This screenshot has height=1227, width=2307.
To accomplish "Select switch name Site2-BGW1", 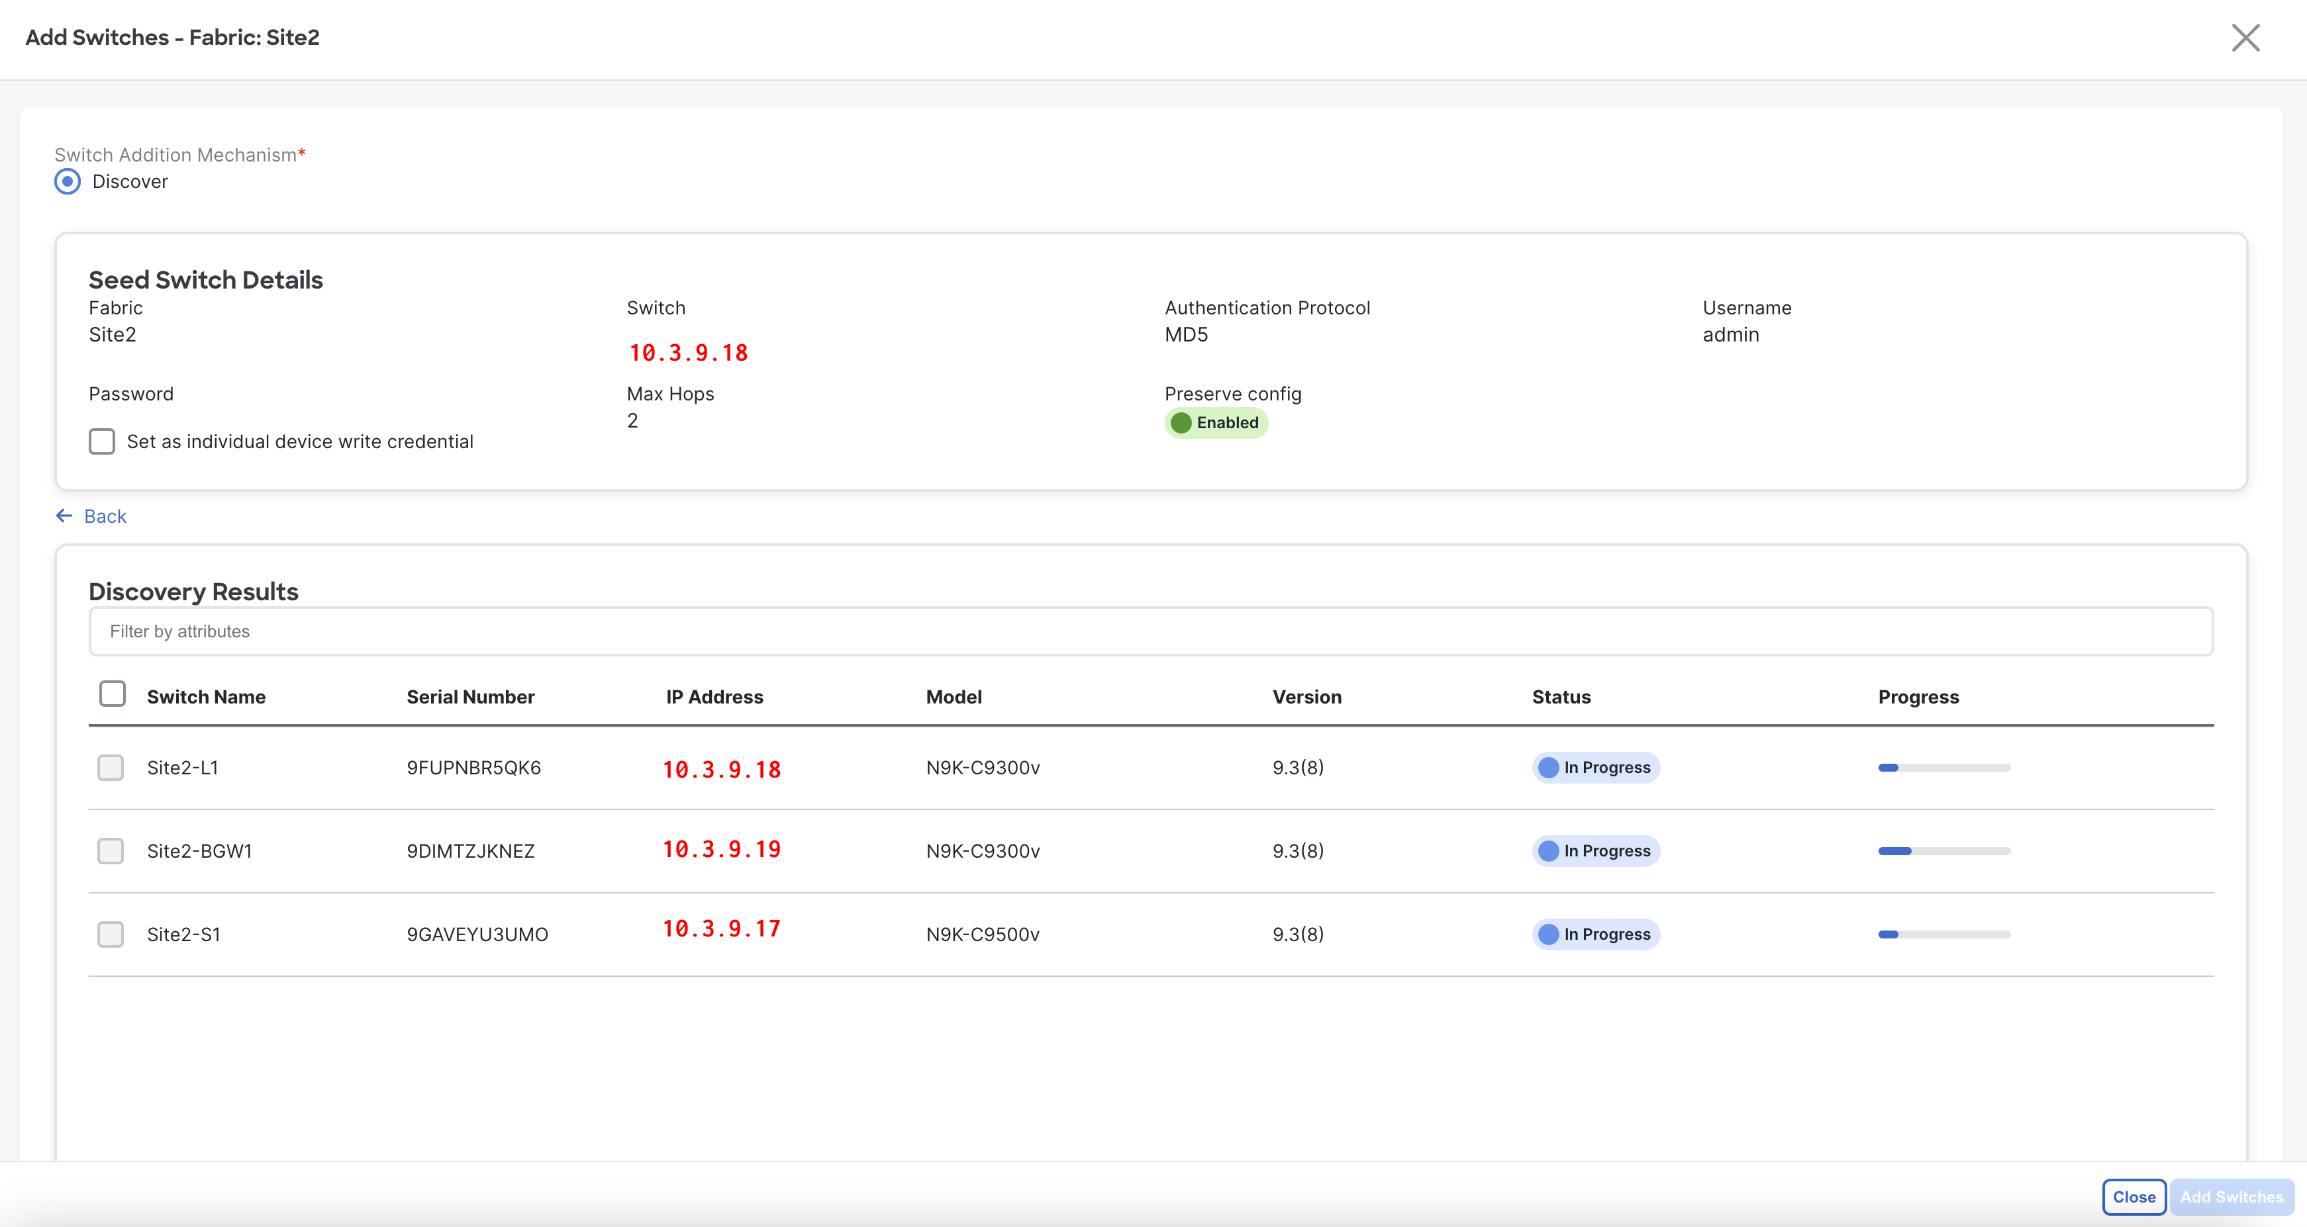I will [200, 850].
